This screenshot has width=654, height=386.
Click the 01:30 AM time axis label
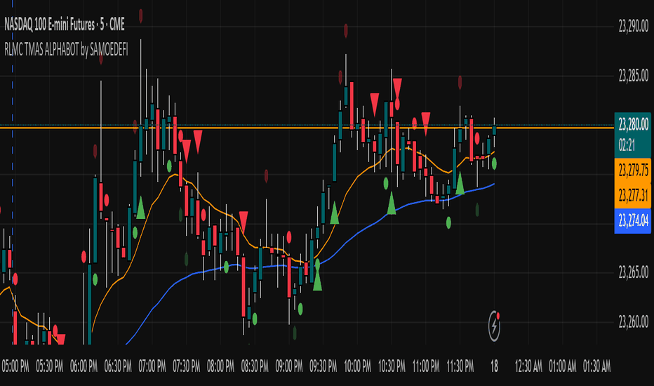pos(597,366)
